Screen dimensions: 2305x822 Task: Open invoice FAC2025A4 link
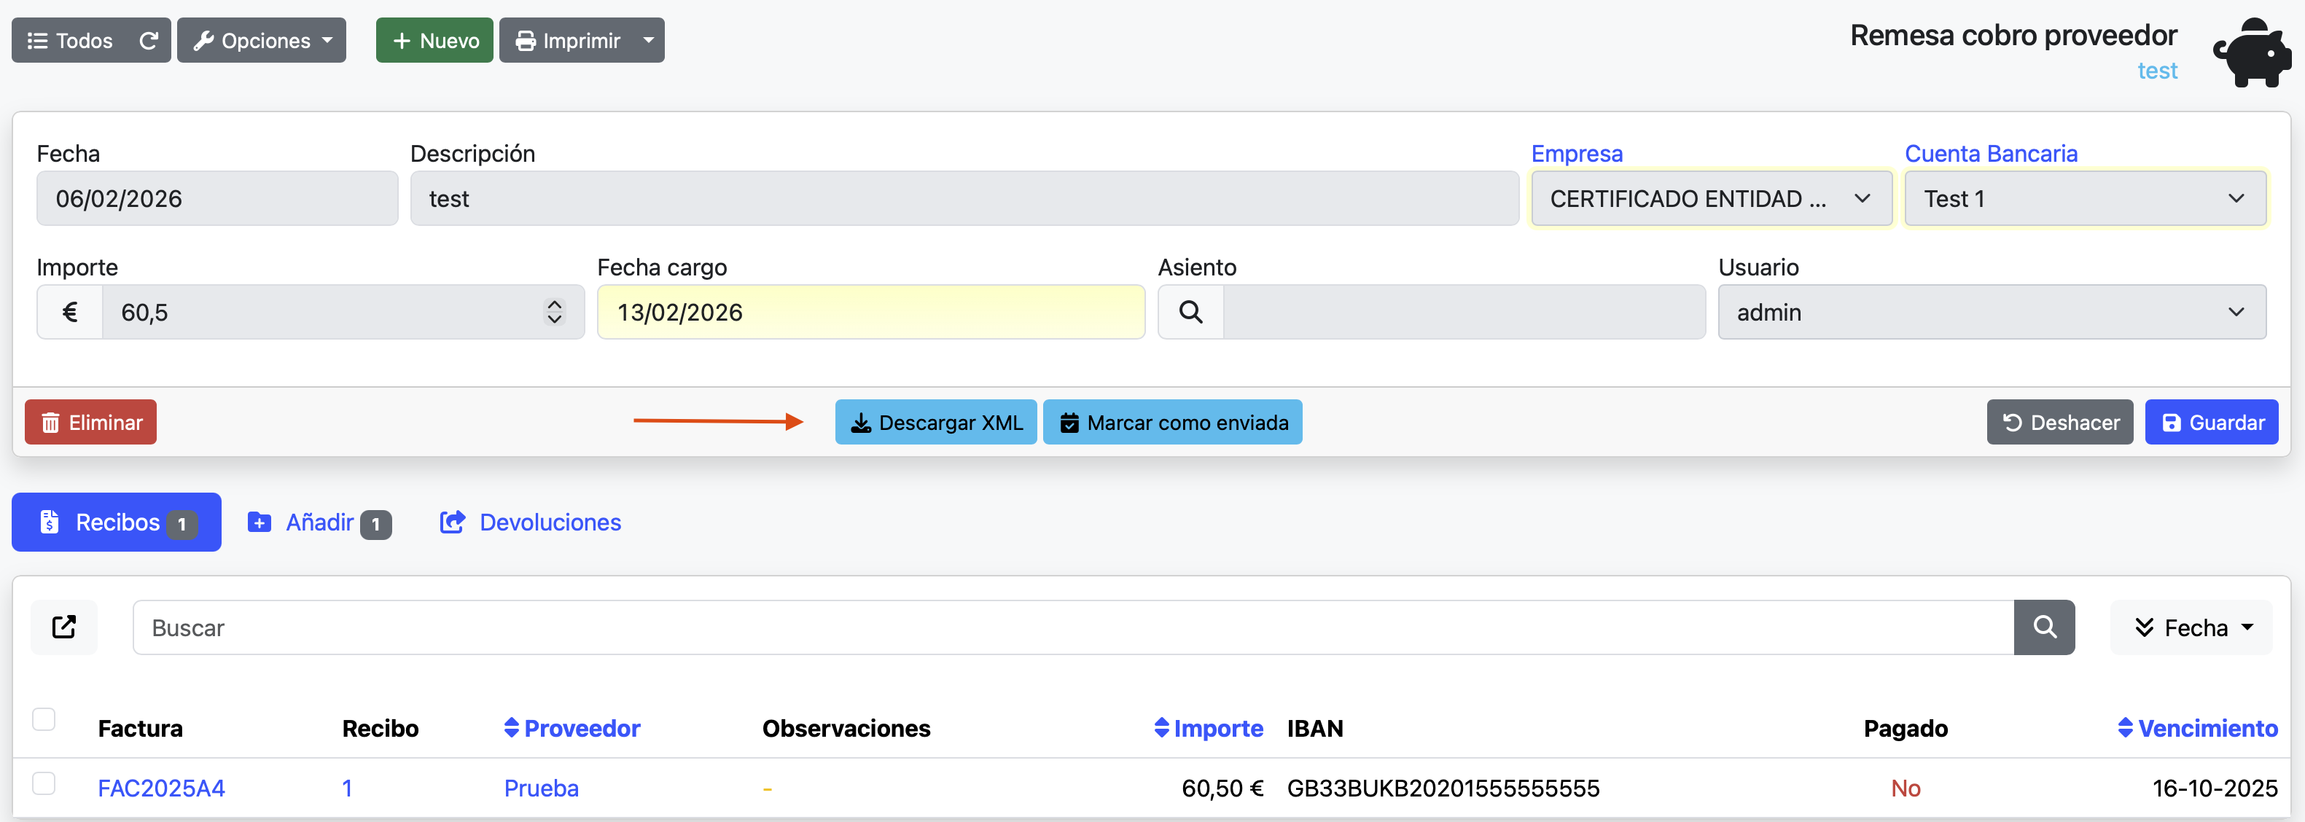click(x=160, y=788)
